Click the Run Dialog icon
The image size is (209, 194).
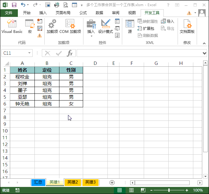[x=117, y=36]
